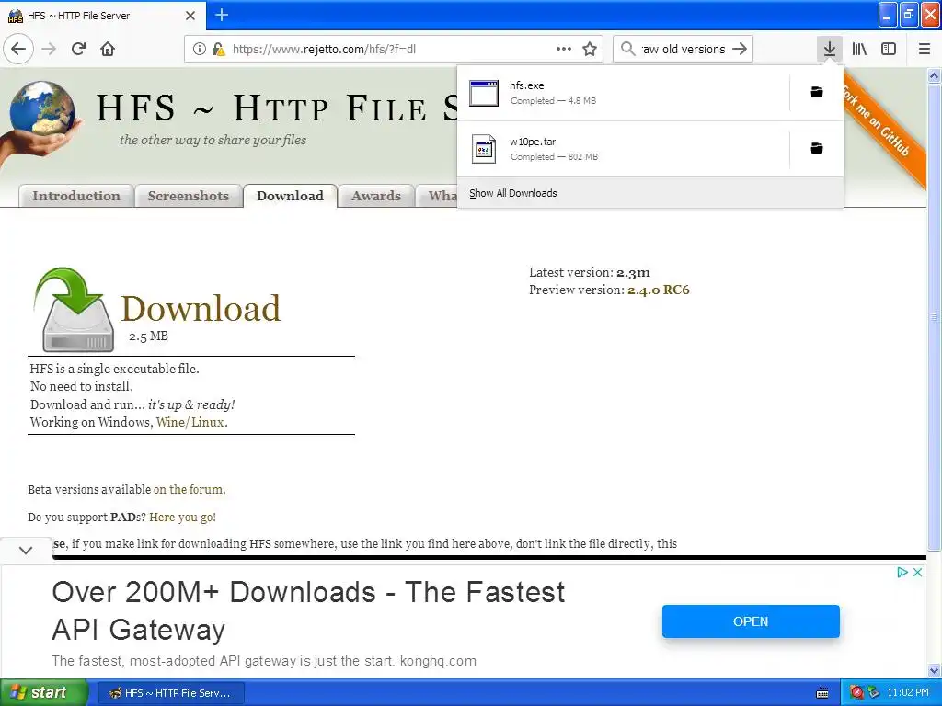The height and width of the screenshot is (706, 942).
Task: Open the browser home page
Action: 108,49
